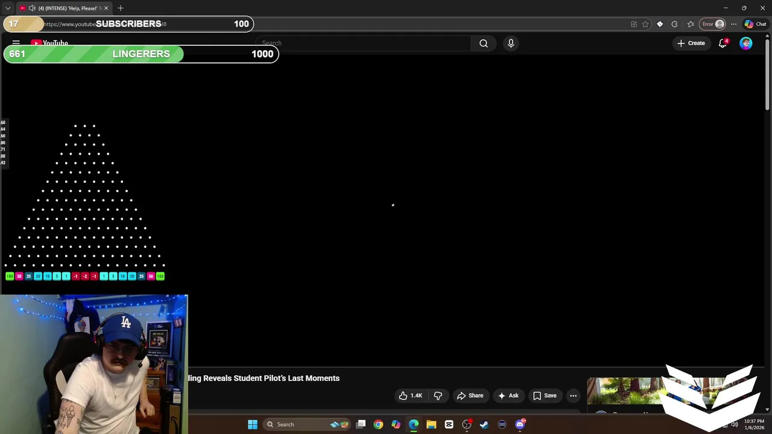Open OBS Studio from the taskbar
The image size is (772, 434).
tap(467, 424)
